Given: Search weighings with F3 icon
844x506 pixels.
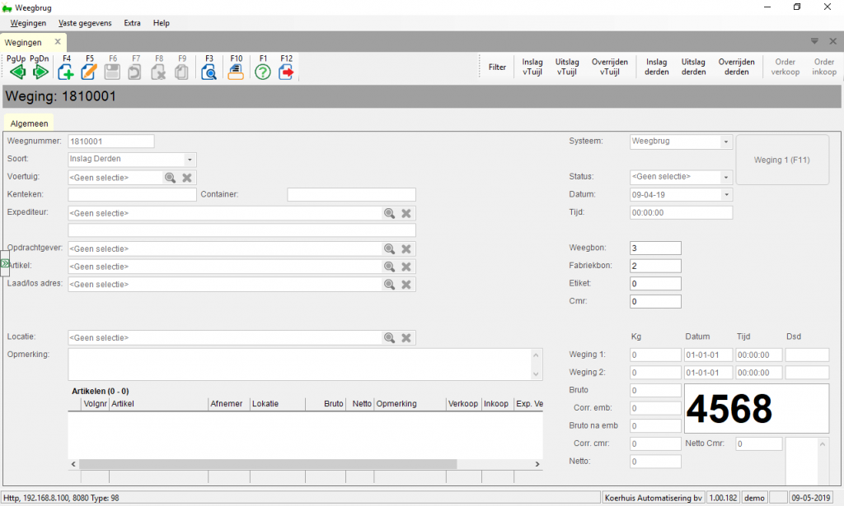Looking at the screenshot, I should pyautogui.click(x=209, y=72).
